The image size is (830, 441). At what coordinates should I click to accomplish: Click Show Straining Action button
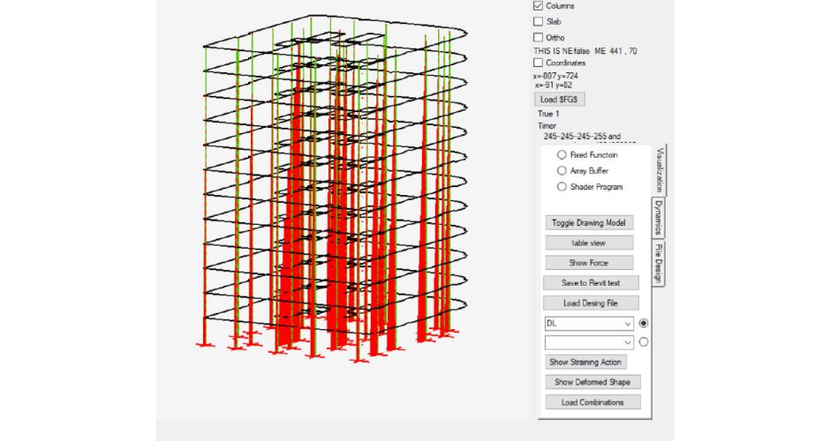tap(585, 363)
